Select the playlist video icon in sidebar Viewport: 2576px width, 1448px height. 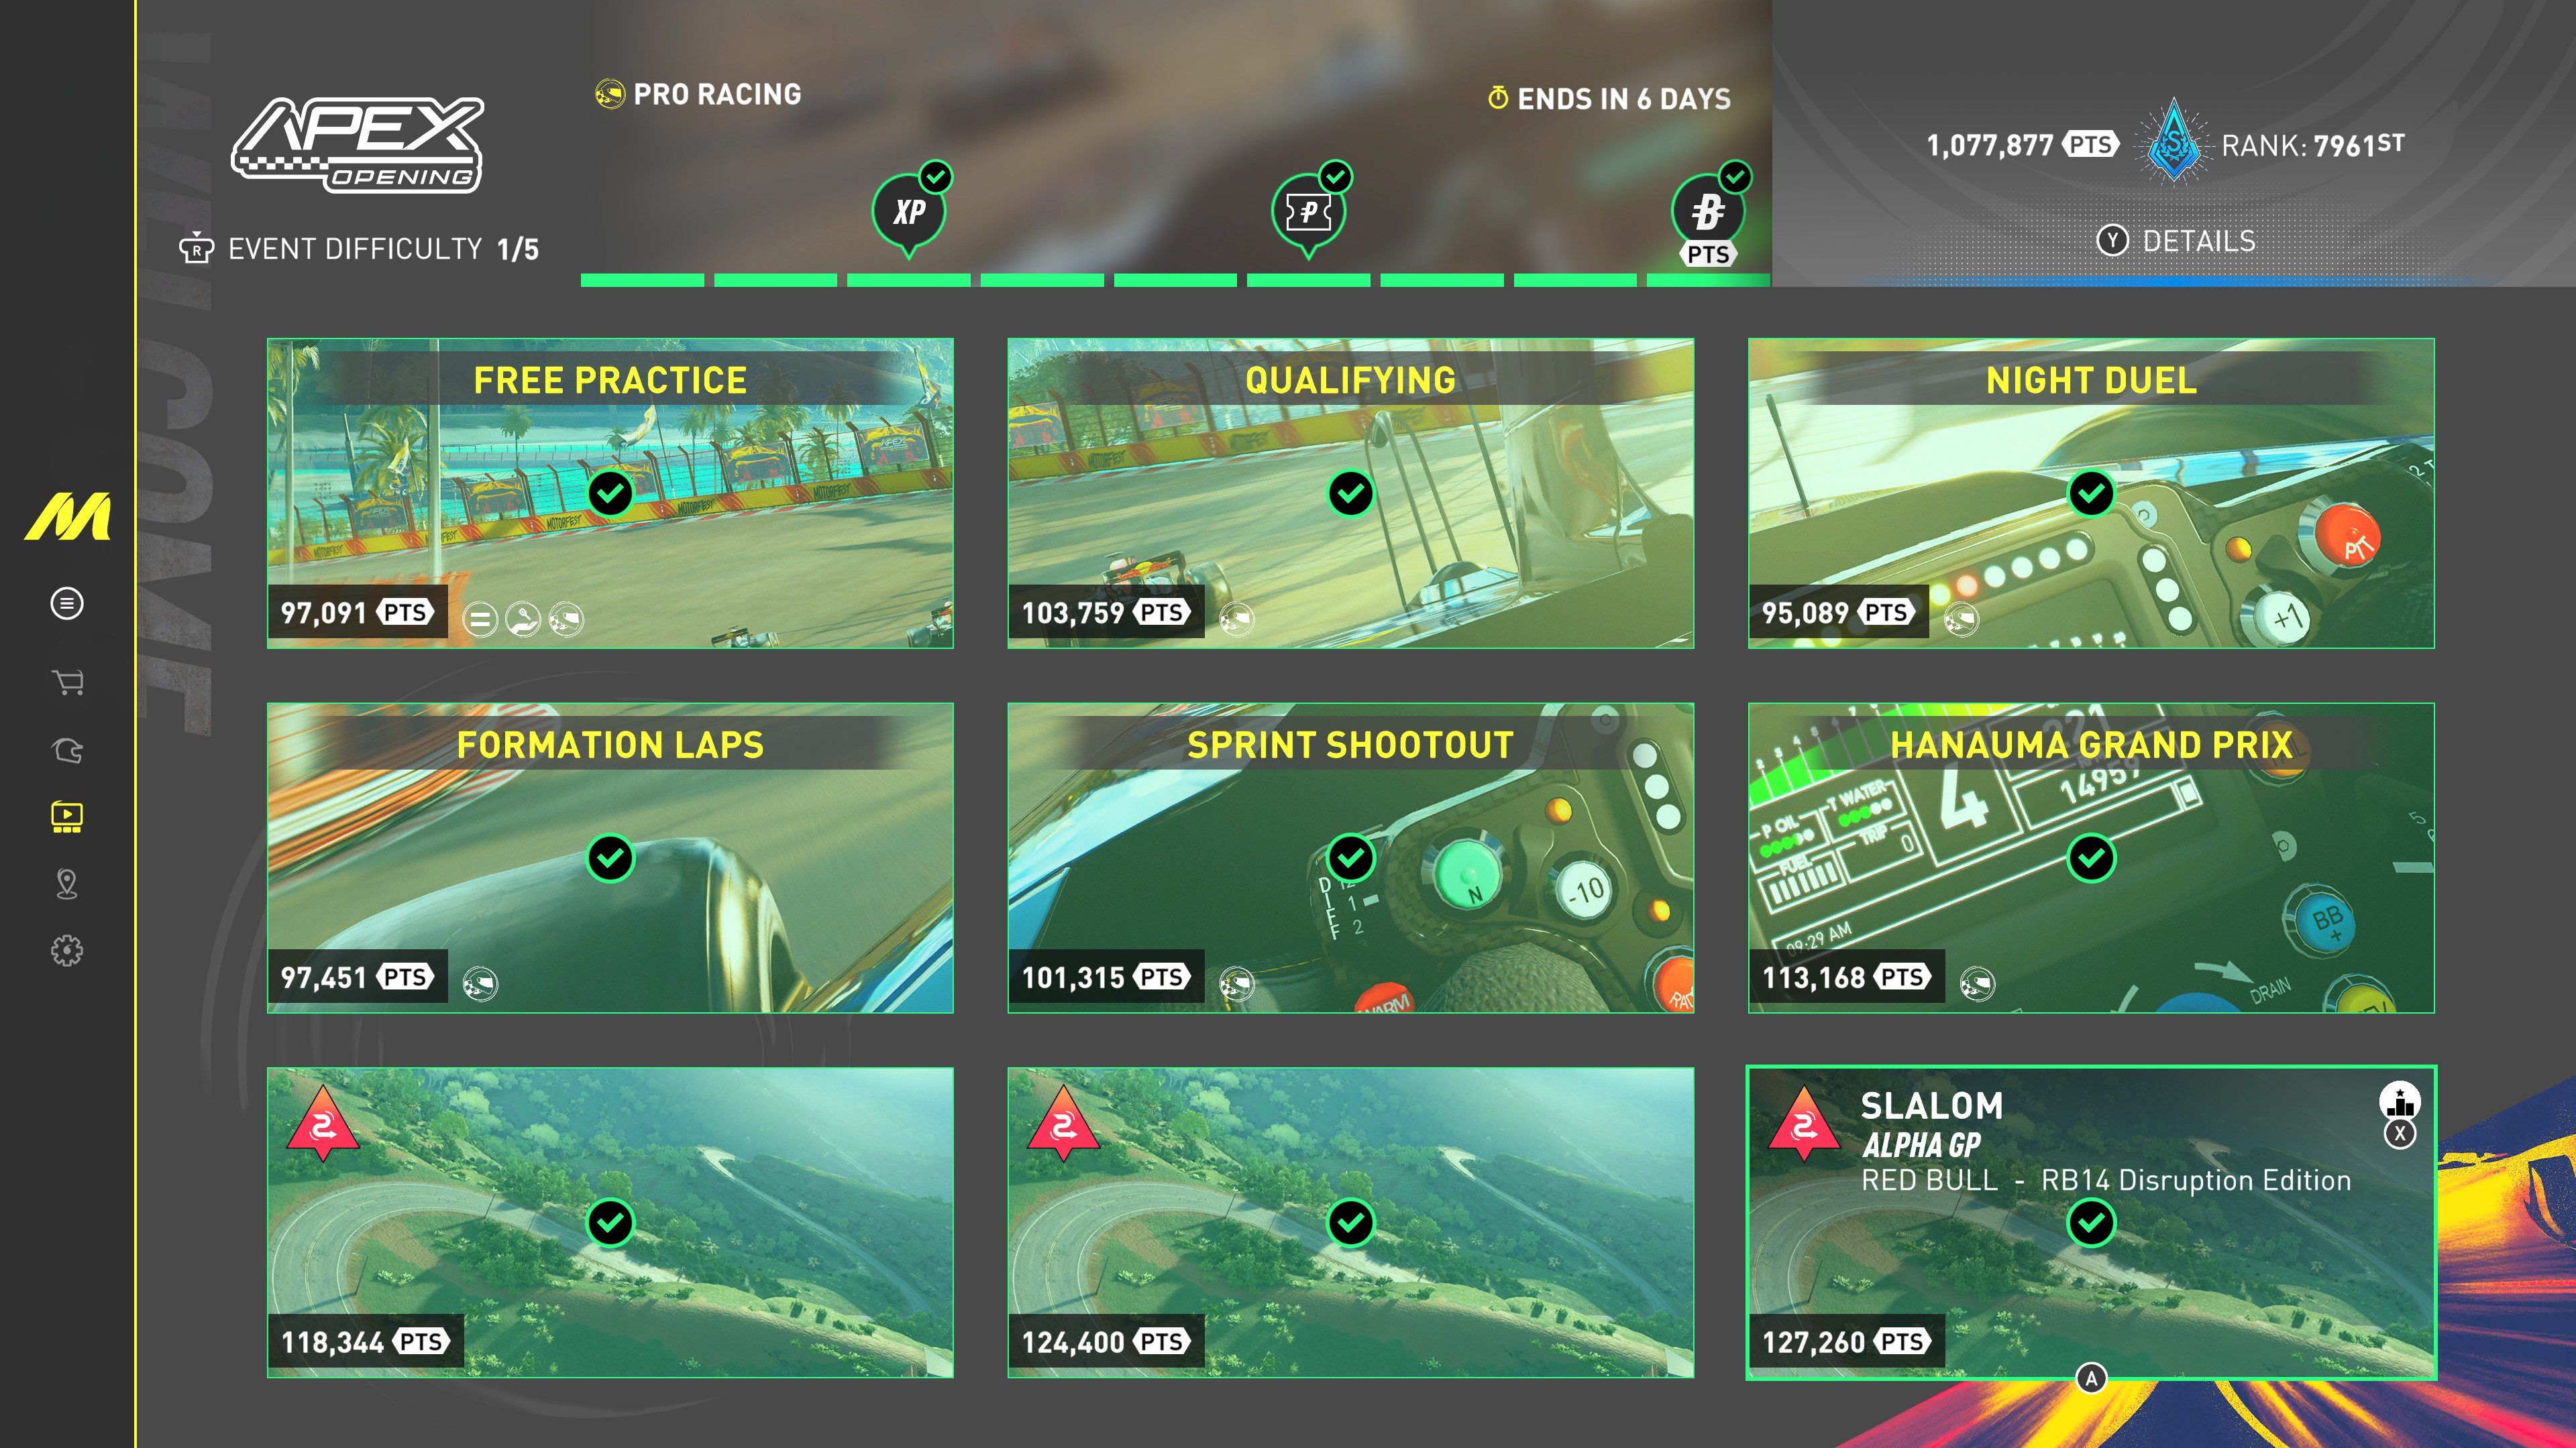(x=67, y=817)
